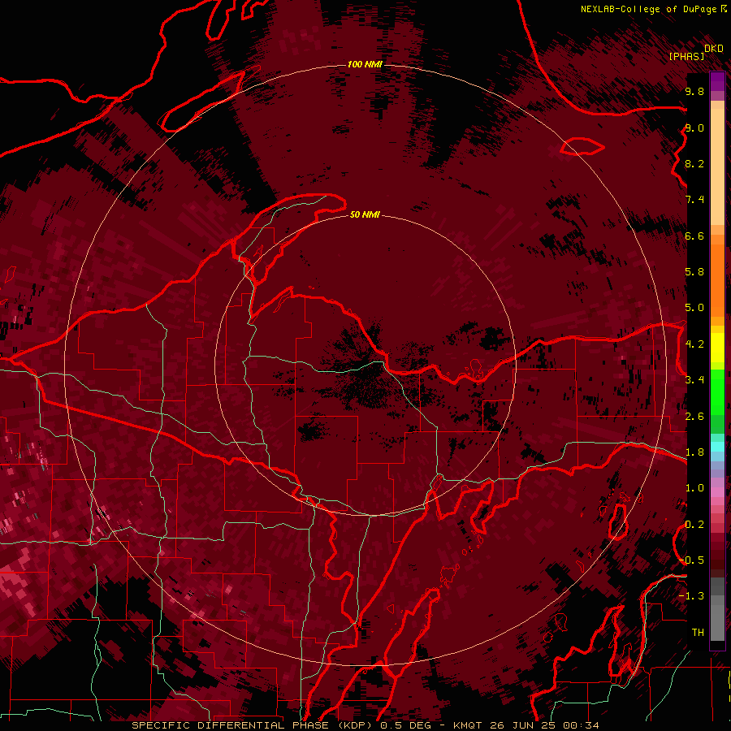Viewport: 731px width, 731px height.
Task: Click the TH threshold label on legend
Action: (698, 632)
